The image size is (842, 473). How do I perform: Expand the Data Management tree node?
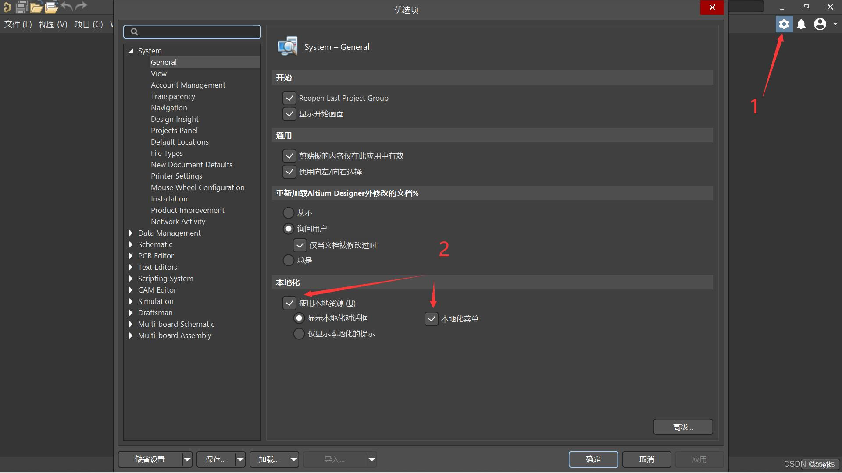pyautogui.click(x=131, y=233)
